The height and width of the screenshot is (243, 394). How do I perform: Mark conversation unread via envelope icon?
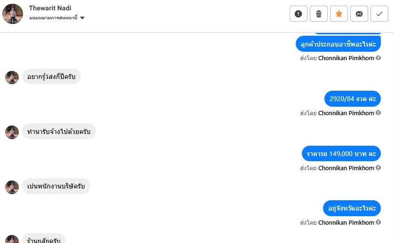click(x=359, y=14)
